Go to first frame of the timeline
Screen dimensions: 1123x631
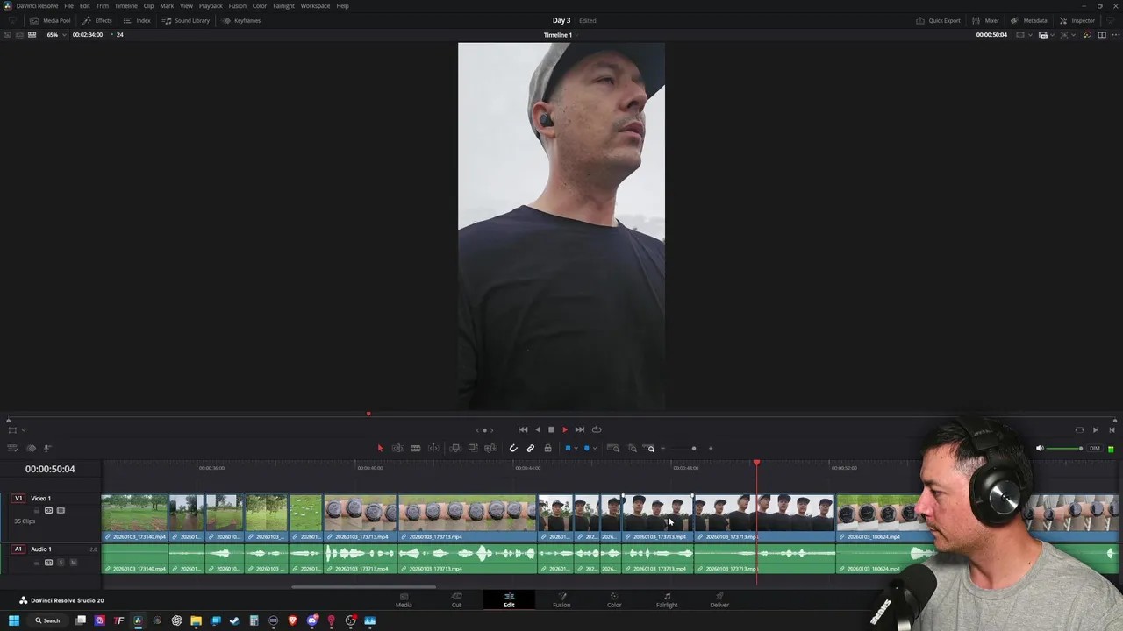click(523, 429)
